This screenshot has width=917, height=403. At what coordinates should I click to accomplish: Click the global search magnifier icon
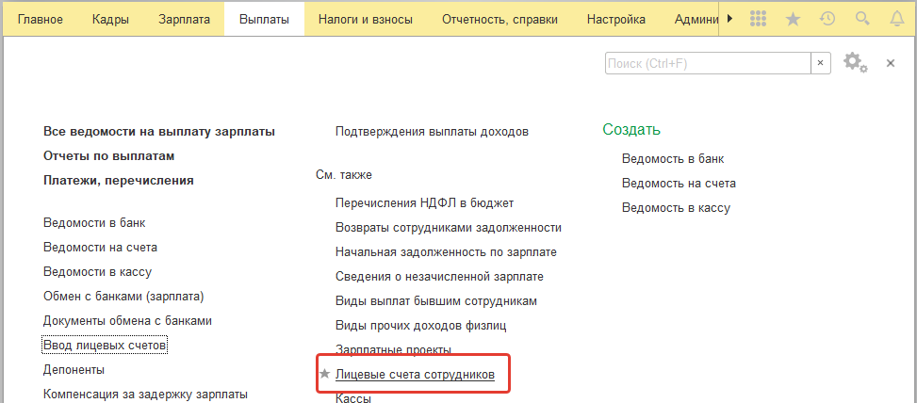(x=862, y=19)
